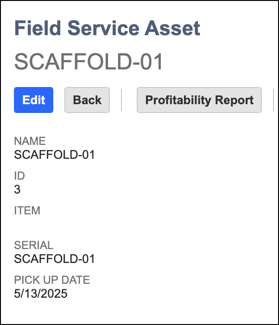The width and height of the screenshot is (279, 325).
Task: Click the word Asset in the title
Action: (x=172, y=28)
